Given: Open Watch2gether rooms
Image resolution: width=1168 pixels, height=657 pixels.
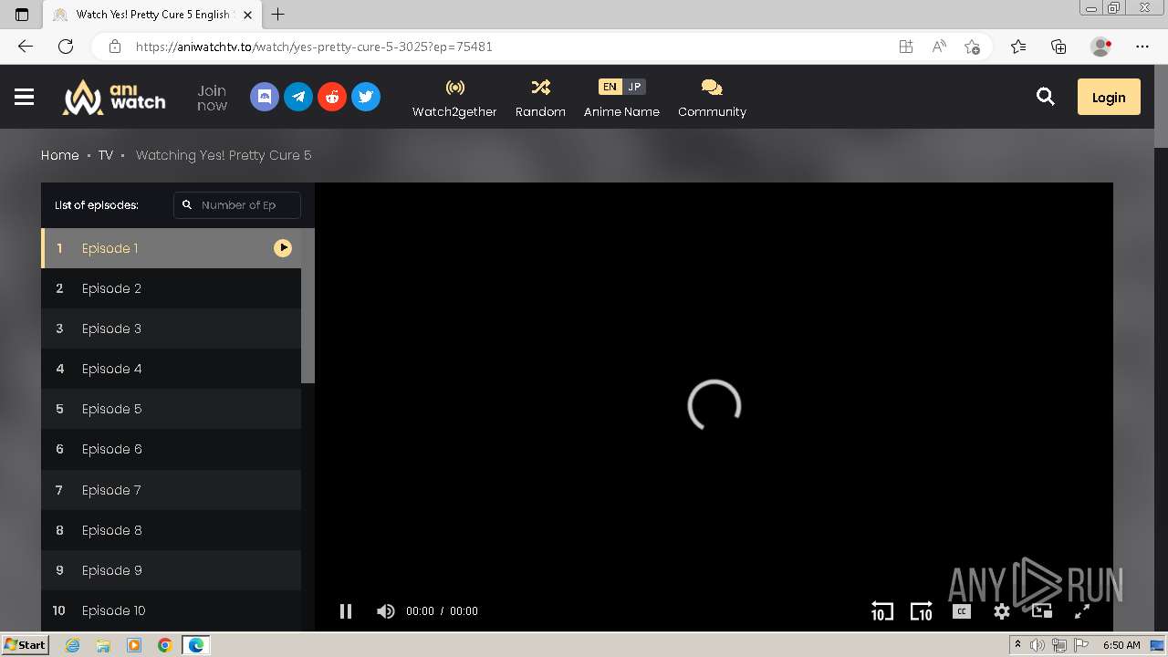Looking at the screenshot, I should coord(454,98).
